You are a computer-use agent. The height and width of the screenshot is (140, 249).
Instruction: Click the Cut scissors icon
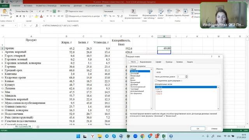[x=11, y=10]
